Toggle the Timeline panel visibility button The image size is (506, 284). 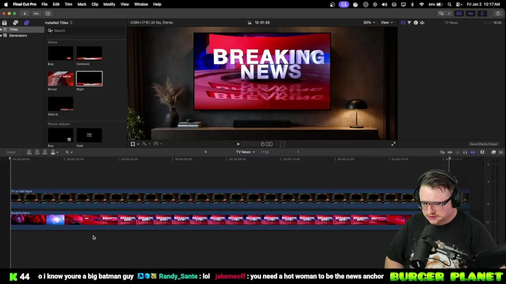(470, 13)
